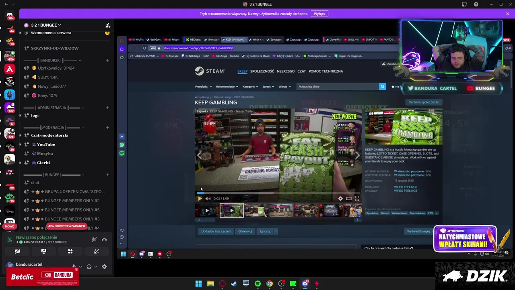The width and height of the screenshot is (515, 290).
Task: Open Discord user settings gear
Action: (x=104, y=267)
